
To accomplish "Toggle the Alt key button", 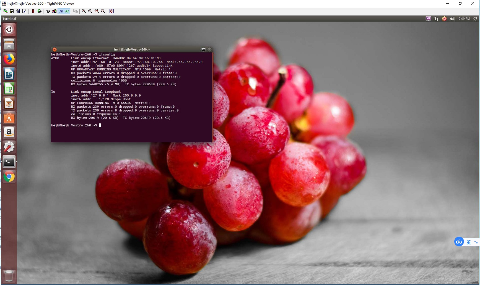I will [67, 11].
